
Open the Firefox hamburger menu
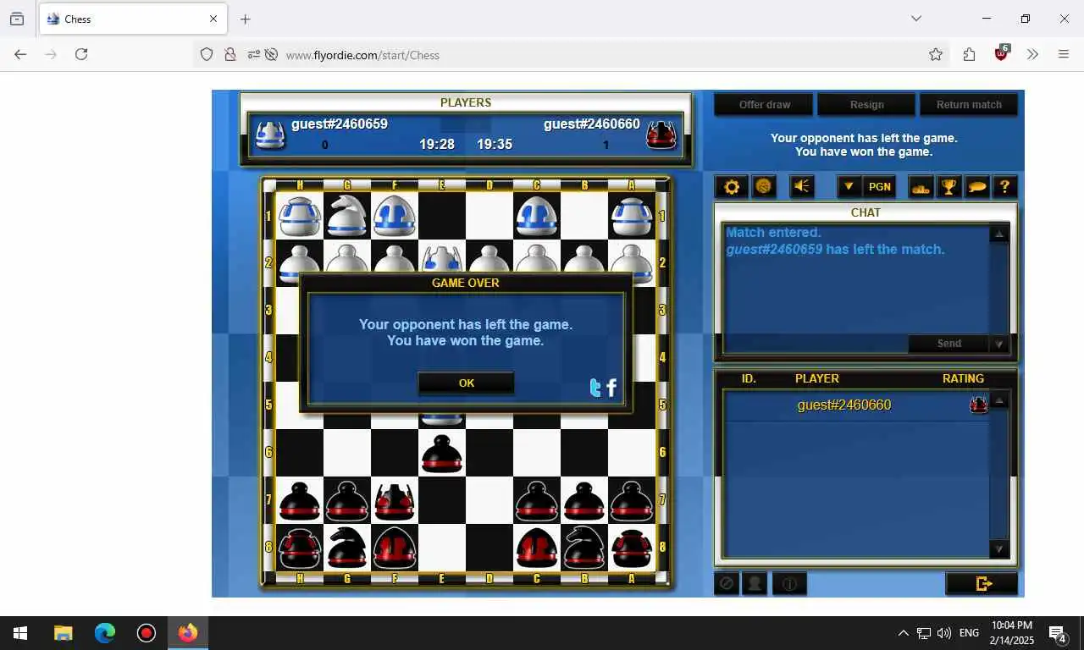click(x=1064, y=54)
